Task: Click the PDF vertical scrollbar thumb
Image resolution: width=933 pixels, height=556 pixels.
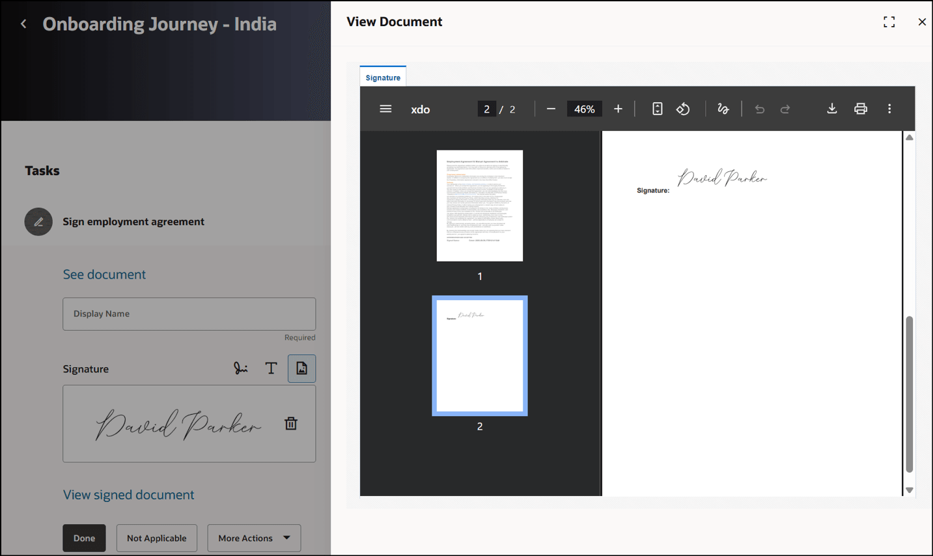Action: [910, 394]
